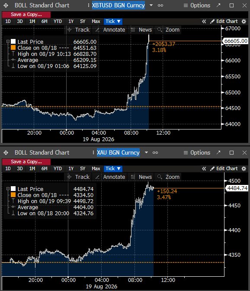Select 3D range in XAU chart
Screen dimensions: 250x291
pos(20,168)
